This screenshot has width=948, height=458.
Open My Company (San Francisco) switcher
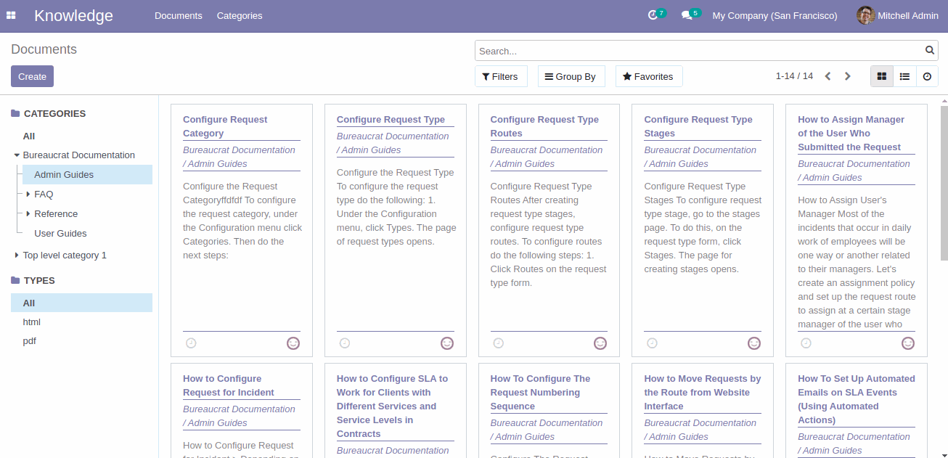(775, 15)
